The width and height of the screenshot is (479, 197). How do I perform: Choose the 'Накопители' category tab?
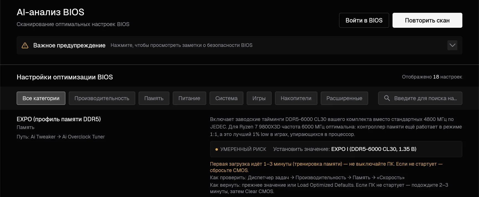296,98
